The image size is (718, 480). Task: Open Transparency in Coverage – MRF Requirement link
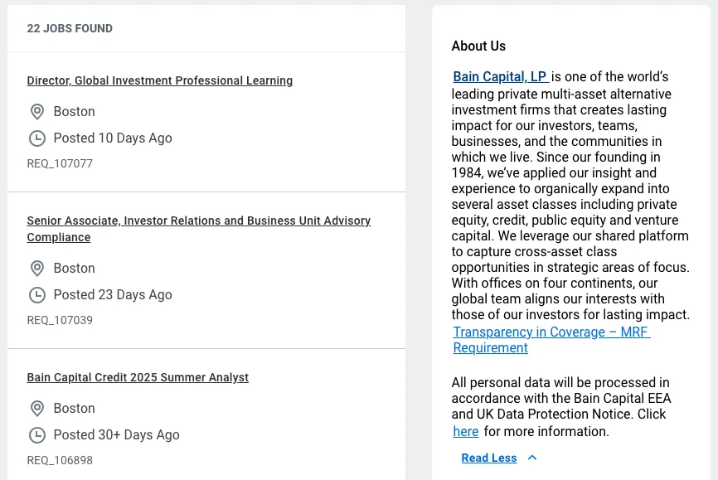click(x=551, y=340)
